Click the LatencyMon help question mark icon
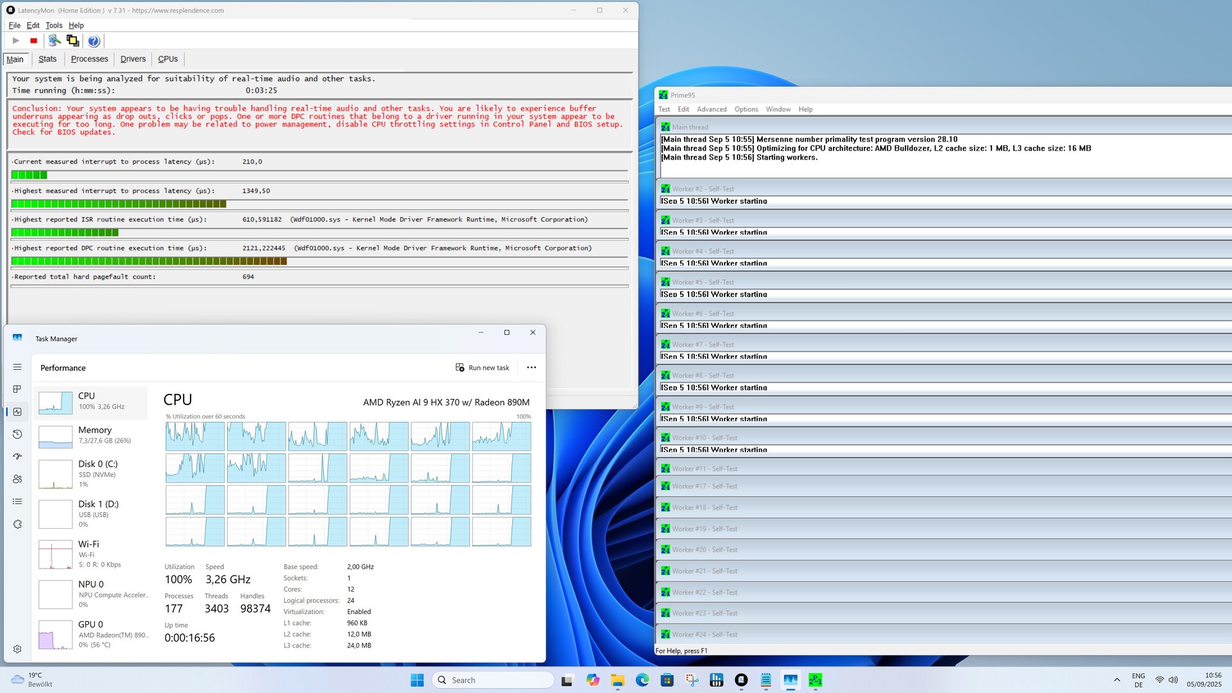 pos(94,41)
